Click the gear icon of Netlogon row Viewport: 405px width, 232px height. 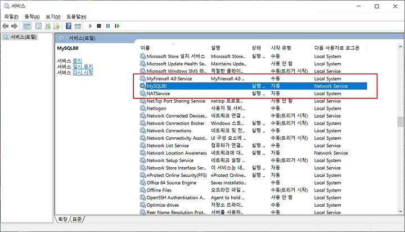142,108
